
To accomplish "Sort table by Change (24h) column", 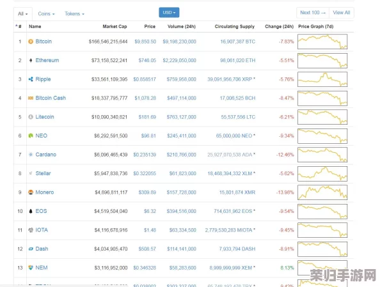I will click(279, 26).
